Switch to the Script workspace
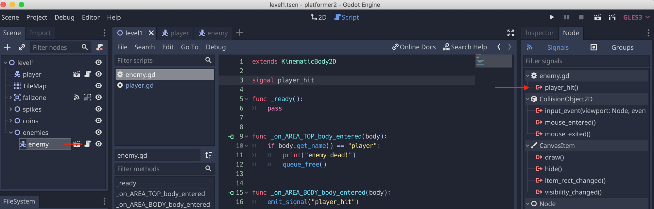Viewport: 654px width, 209px height. (347, 17)
